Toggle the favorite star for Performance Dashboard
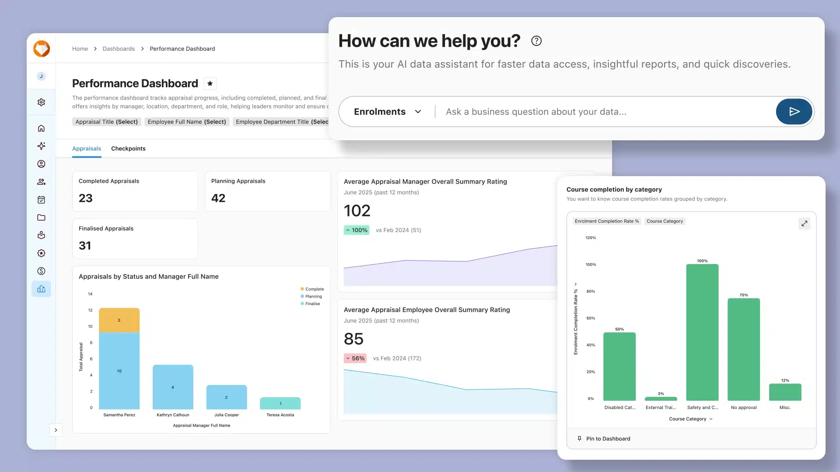The width and height of the screenshot is (840, 472). click(210, 83)
